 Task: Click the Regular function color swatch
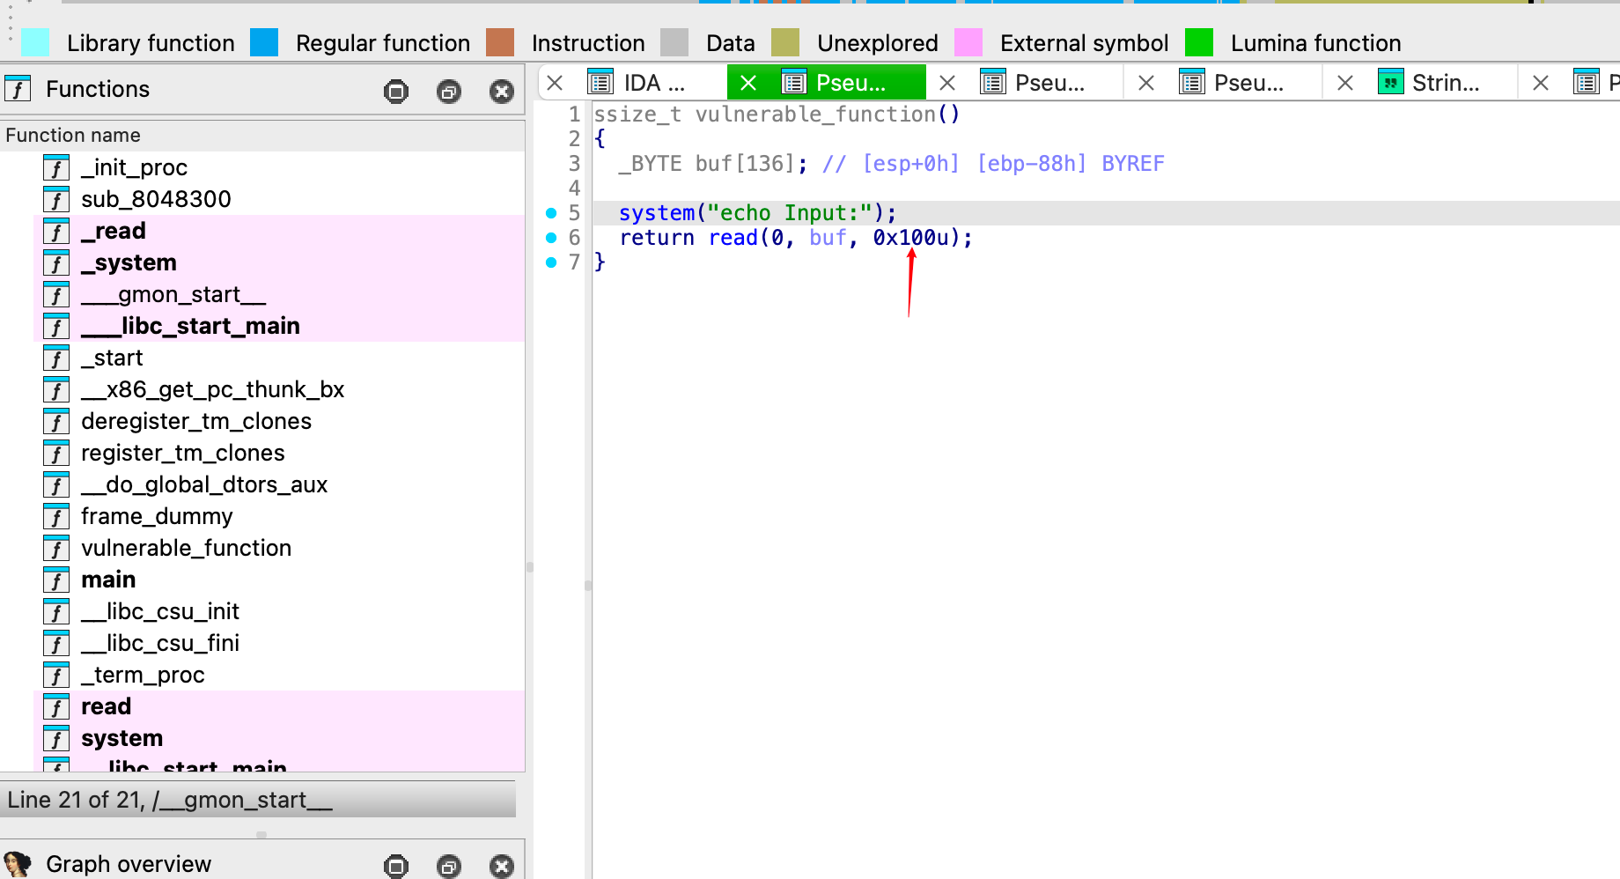(264, 42)
